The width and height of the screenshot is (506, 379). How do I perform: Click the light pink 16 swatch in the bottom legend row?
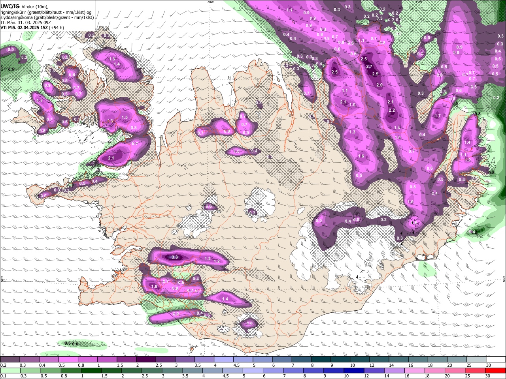(414, 370)
